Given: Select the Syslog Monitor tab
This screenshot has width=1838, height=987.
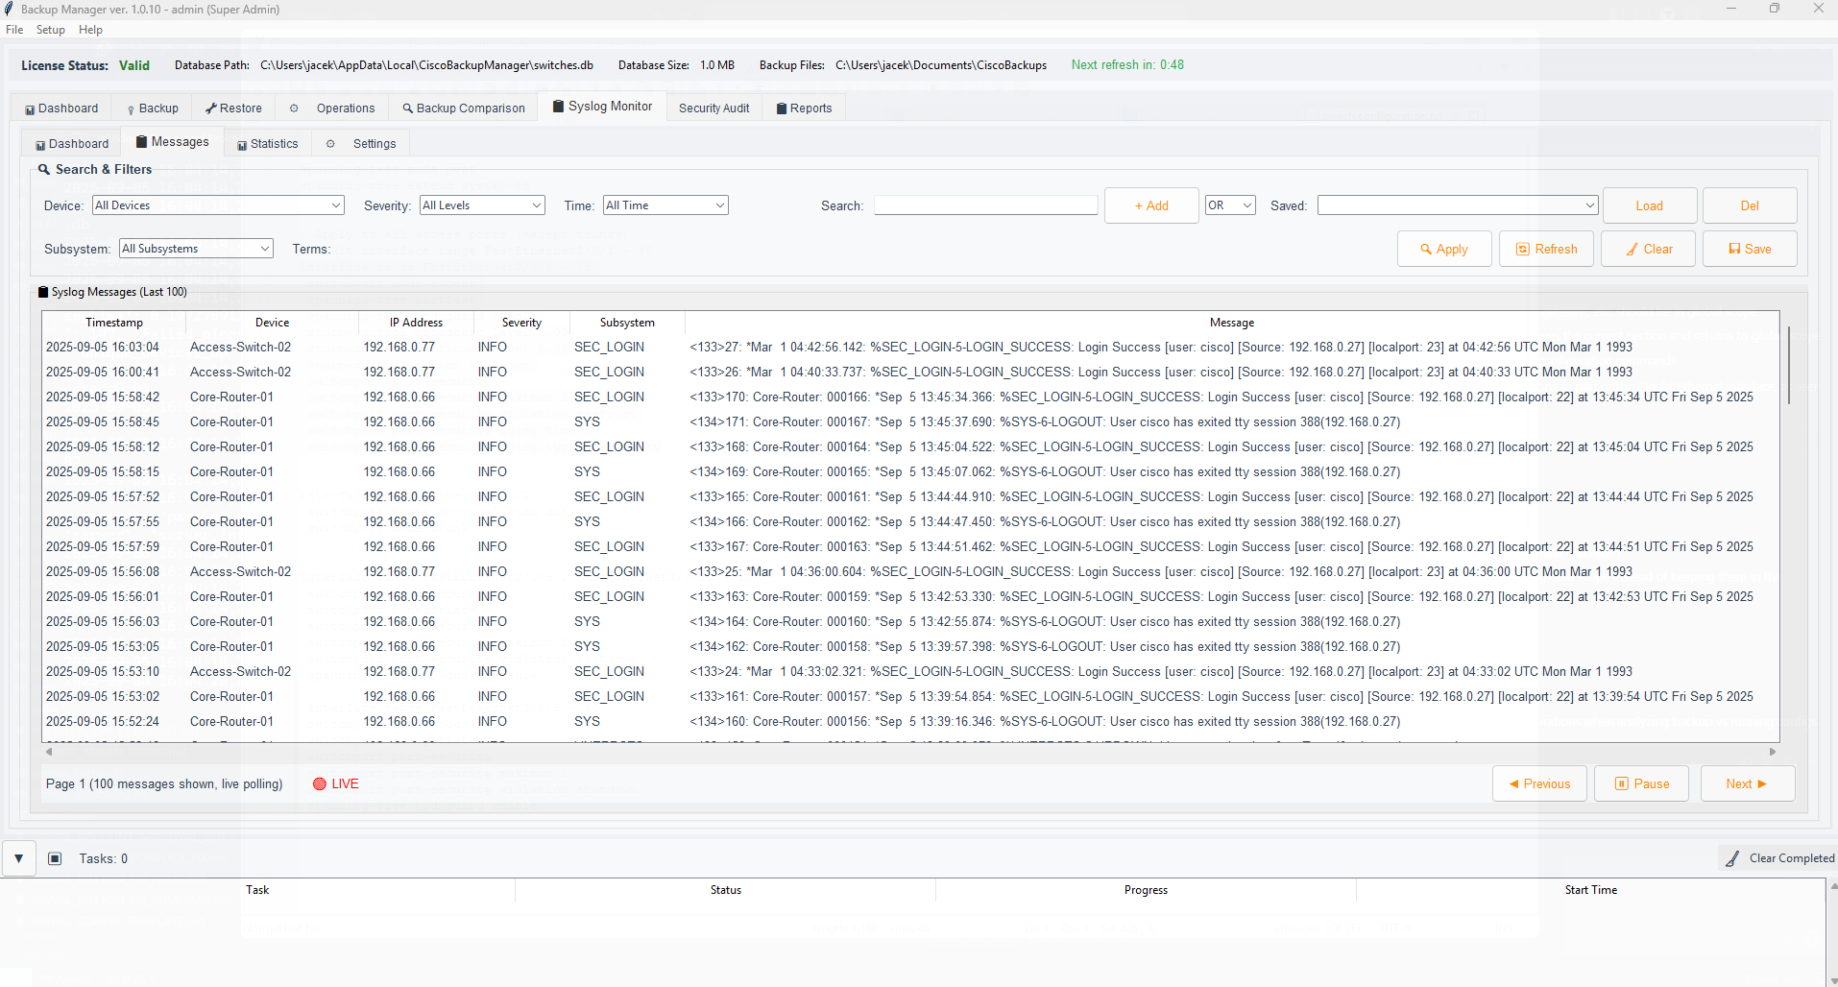Looking at the screenshot, I should point(602,107).
